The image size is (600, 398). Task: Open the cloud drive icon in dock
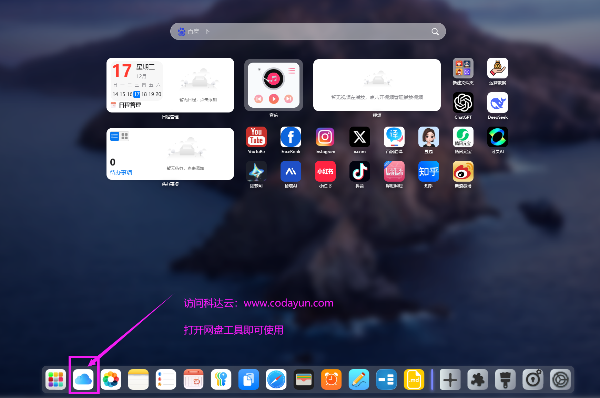click(83, 379)
